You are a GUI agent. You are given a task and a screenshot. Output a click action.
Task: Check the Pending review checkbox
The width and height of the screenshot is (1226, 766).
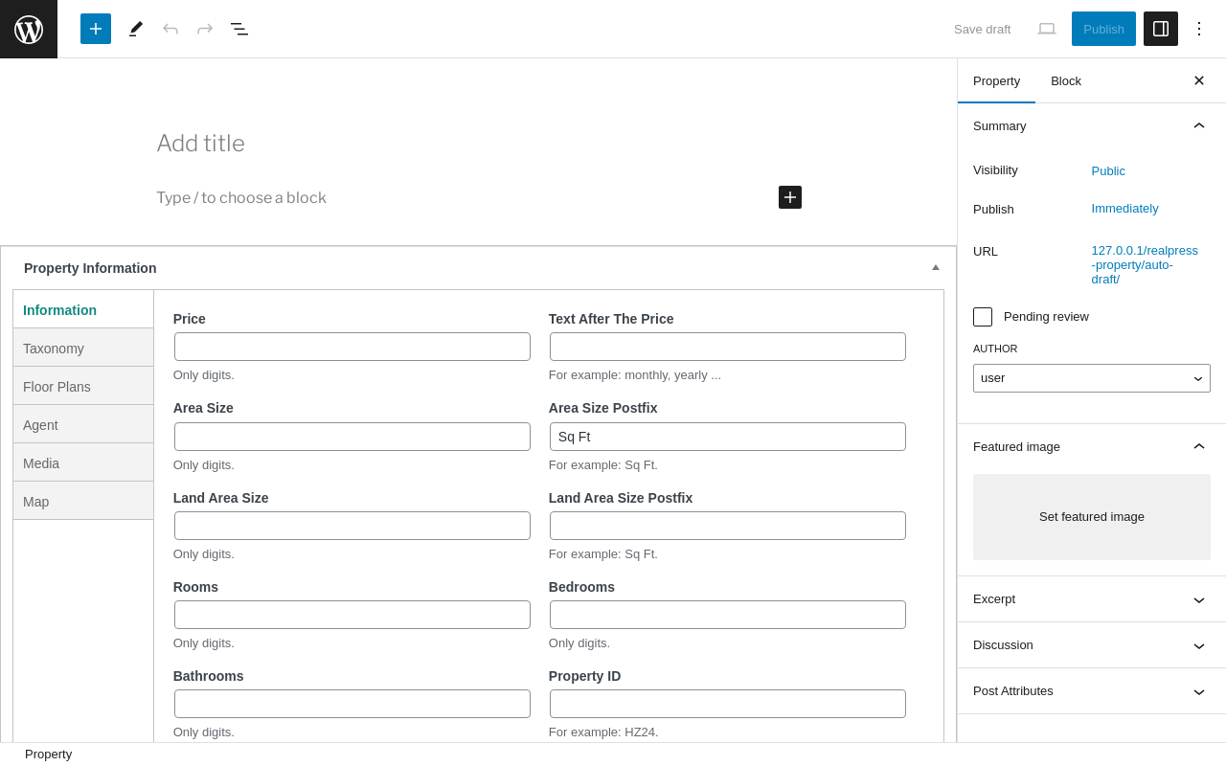983,317
